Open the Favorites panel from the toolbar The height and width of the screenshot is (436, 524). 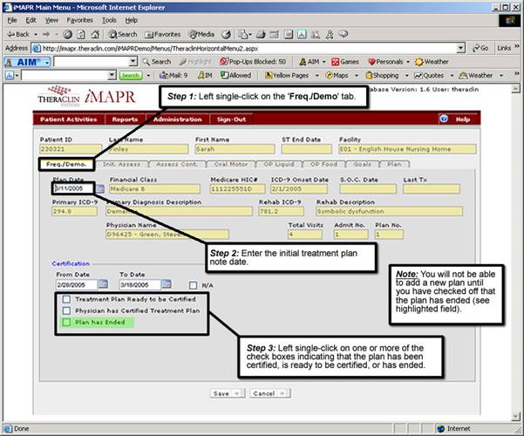click(162, 34)
